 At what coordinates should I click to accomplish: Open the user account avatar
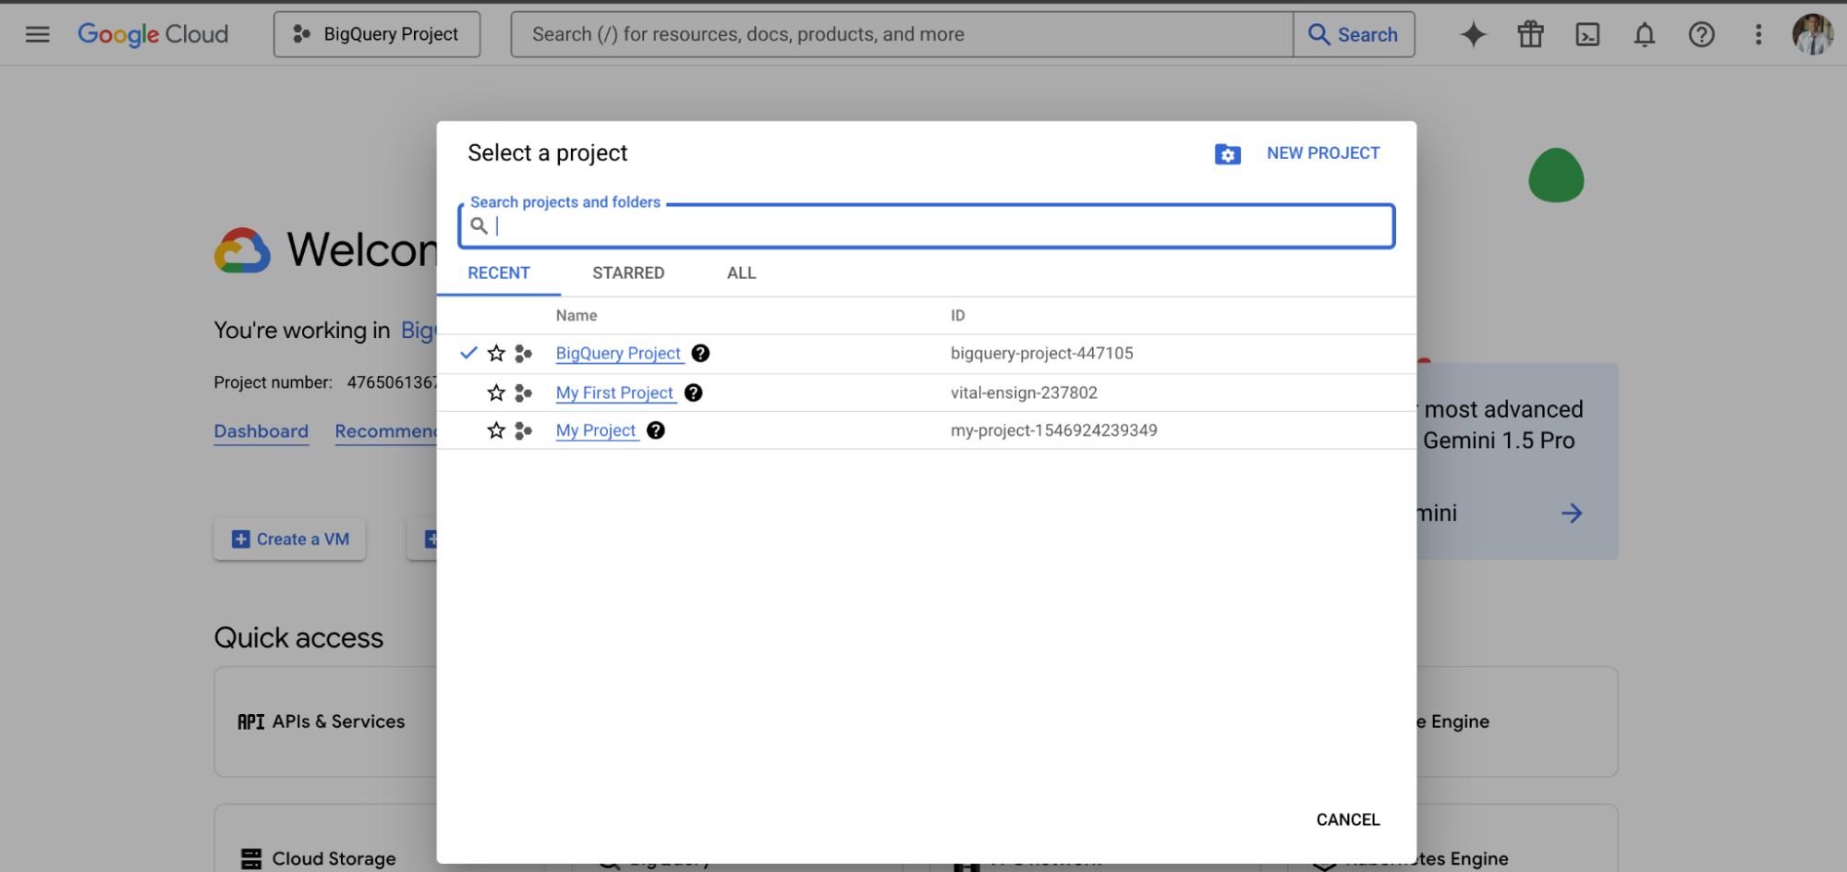click(x=1813, y=35)
